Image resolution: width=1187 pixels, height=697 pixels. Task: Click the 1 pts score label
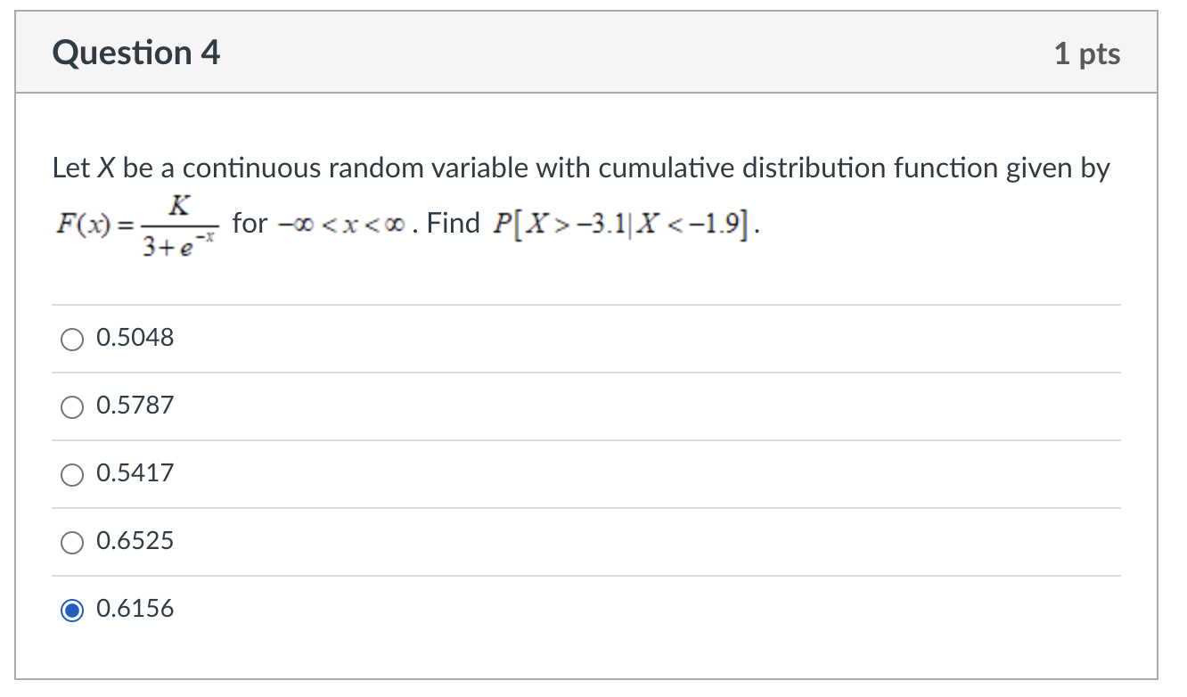[x=1087, y=54]
